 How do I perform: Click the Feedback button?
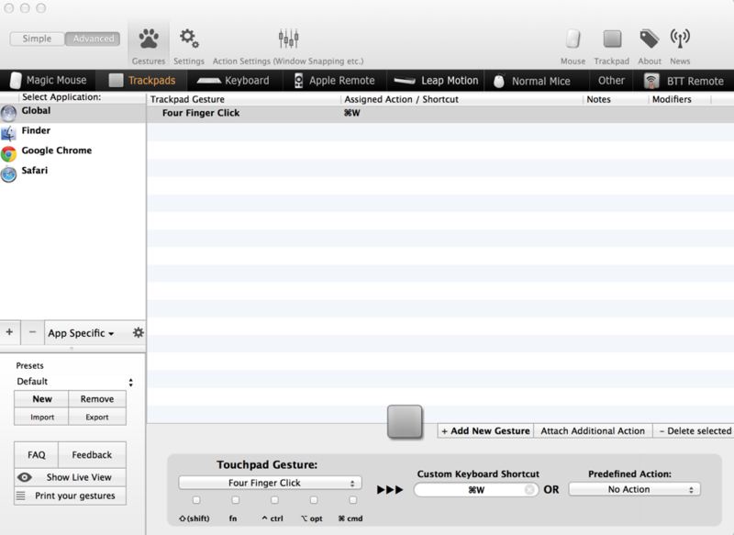pos(93,454)
